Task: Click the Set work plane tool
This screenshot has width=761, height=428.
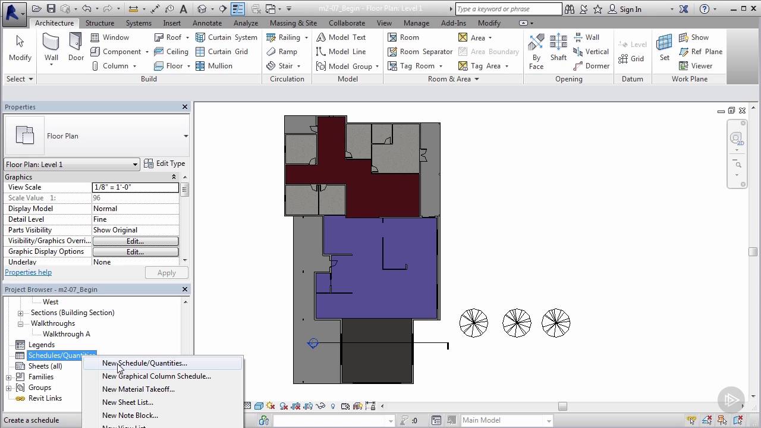Action: pyautogui.click(x=664, y=48)
